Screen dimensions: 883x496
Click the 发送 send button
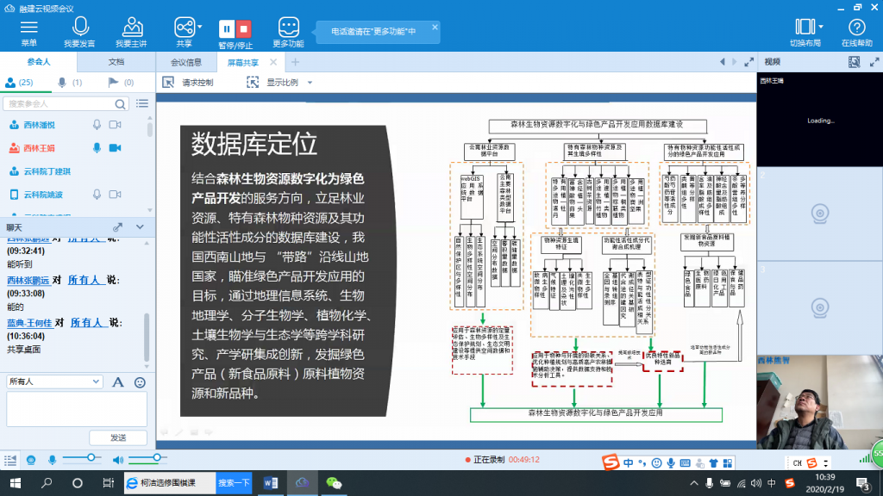click(117, 438)
